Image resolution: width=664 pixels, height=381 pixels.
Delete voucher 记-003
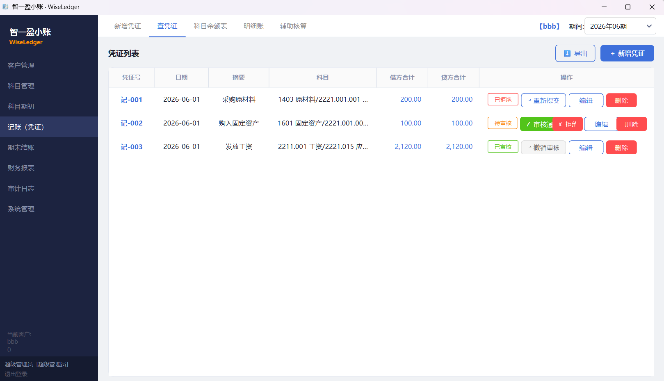[621, 148]
